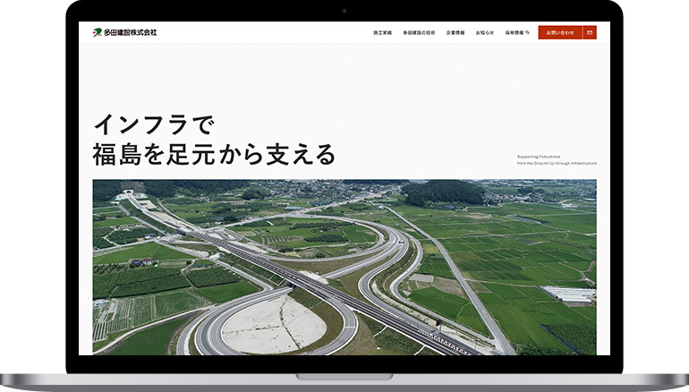The height and width of the screenshot is (392, 689).
Task: Click 'from the Ground Up through Infrastructure' text
Action: (x=556, y=164)
